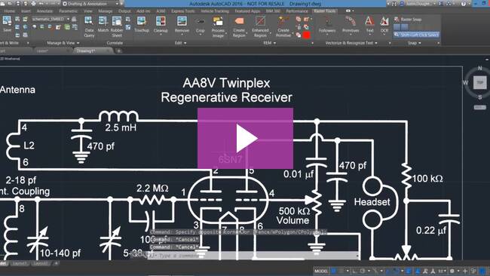Toggle MODEL space button in status bar
490x276 pixels.
click(321, 271)
